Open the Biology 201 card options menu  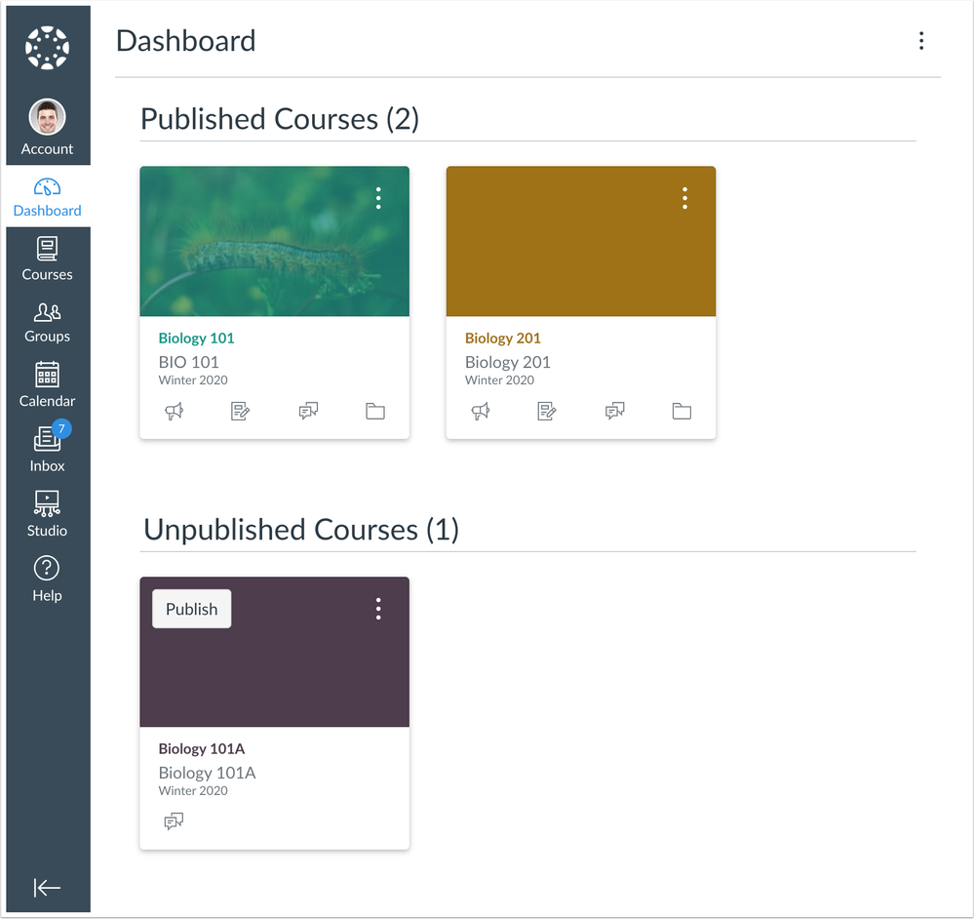[x=684, y=198]
